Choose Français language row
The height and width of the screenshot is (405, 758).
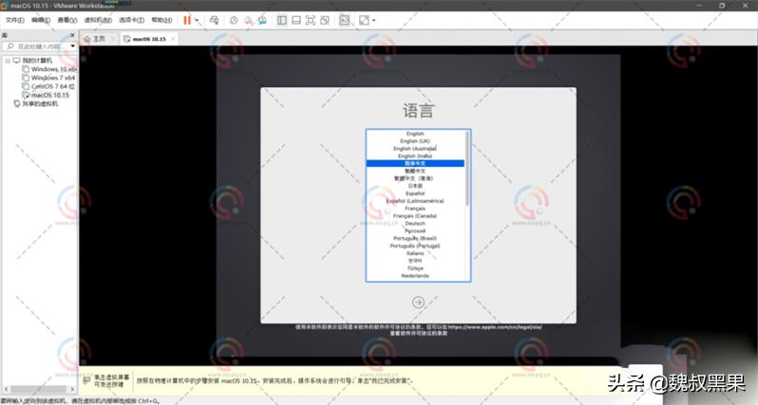click(x=415, y=209)
